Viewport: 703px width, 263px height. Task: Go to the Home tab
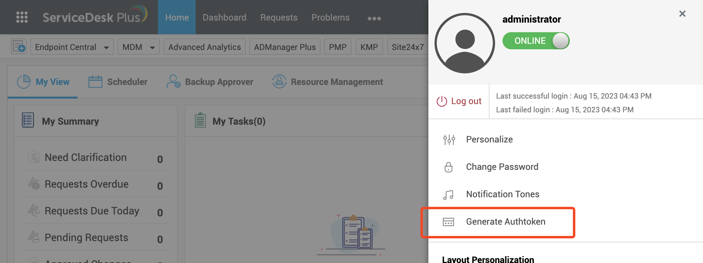(x=177, y=17)
